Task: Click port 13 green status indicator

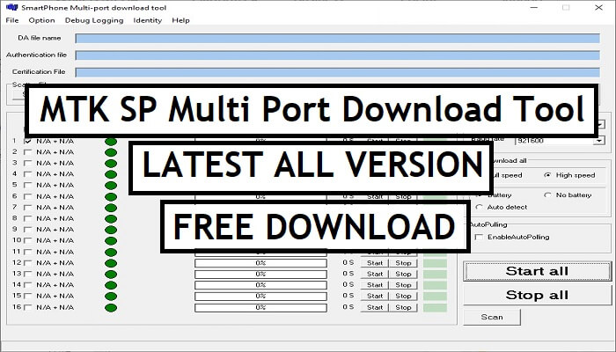Action: tap(111, 275)
